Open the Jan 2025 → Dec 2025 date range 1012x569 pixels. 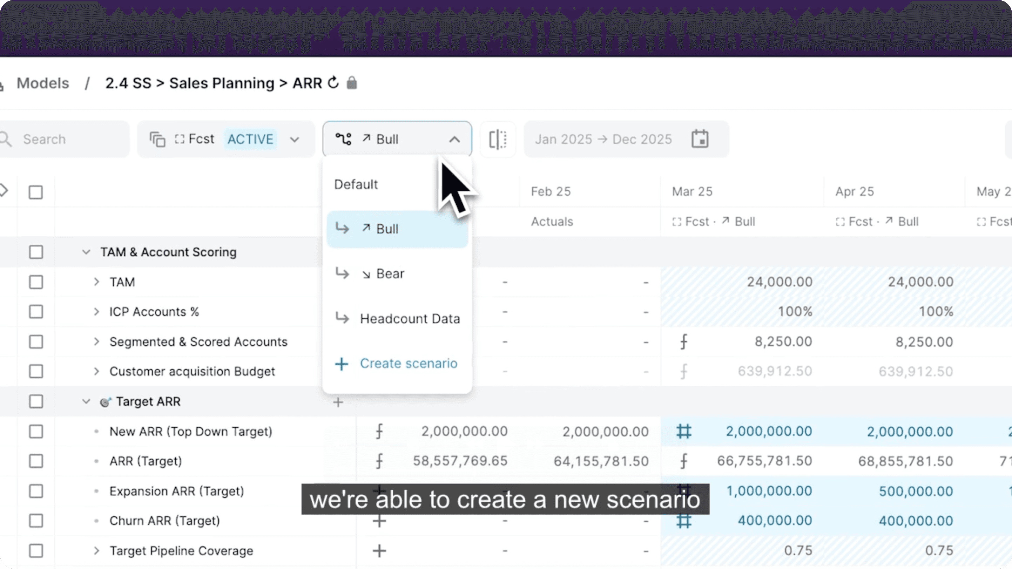click(x=626, y=140)
